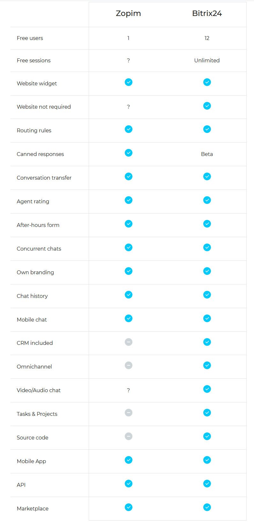Click Zopim's grey dash for Source code

coord(128,436)
